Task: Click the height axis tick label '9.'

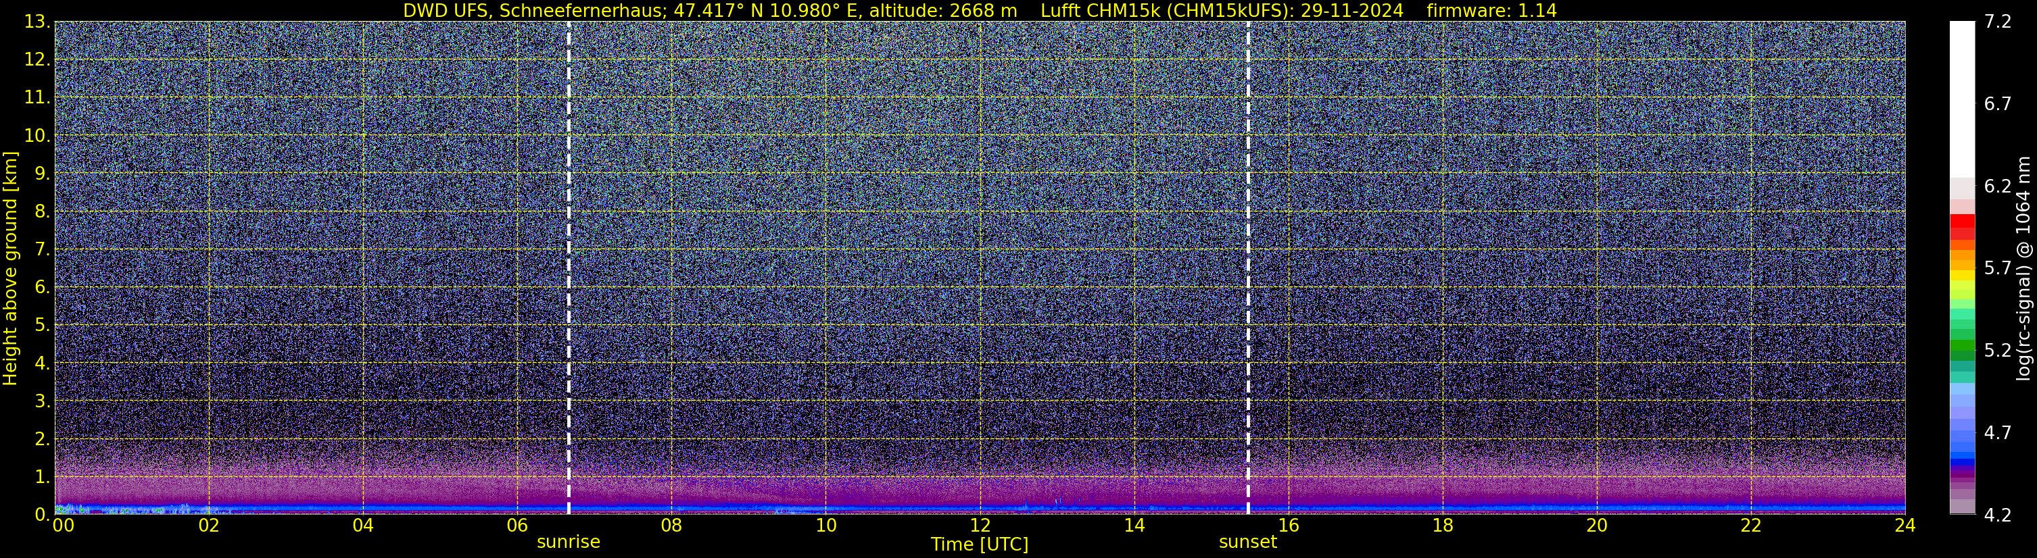Action: pyautogui.click(x=43, y=174)
